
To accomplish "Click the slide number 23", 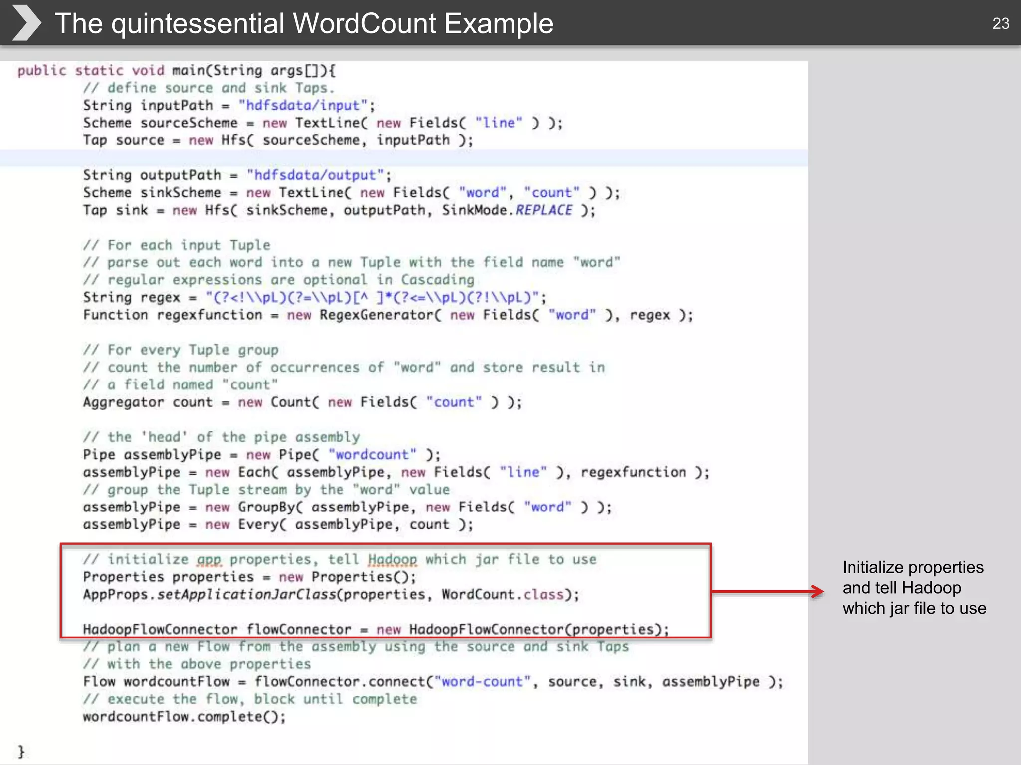I will pos(1001,23).
